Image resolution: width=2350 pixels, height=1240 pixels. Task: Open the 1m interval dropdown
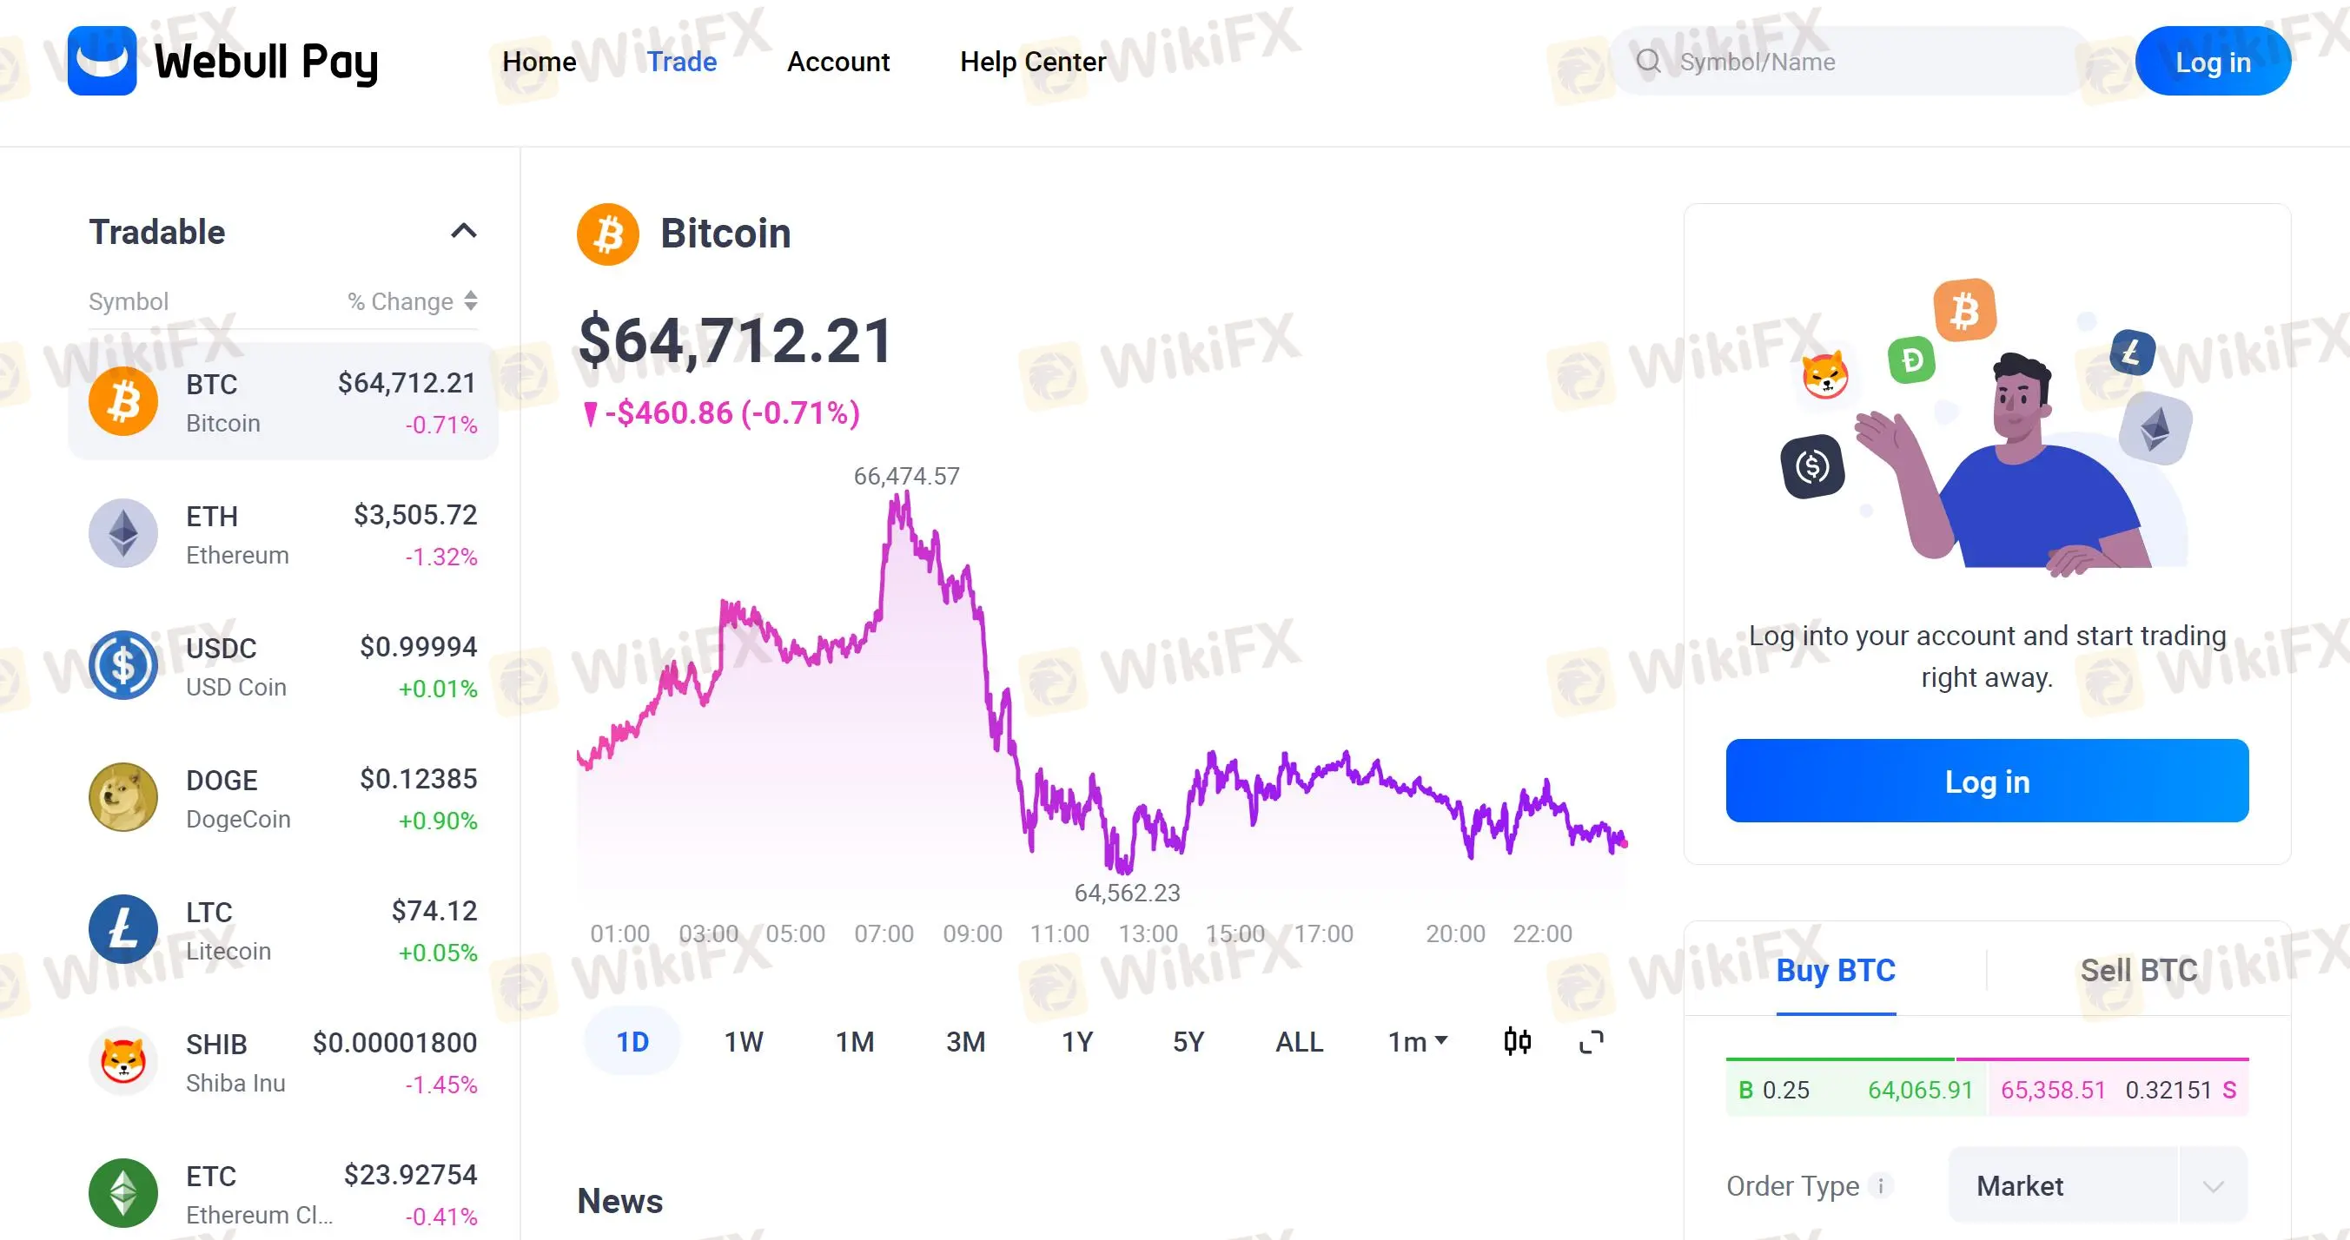[1417, 1041]
